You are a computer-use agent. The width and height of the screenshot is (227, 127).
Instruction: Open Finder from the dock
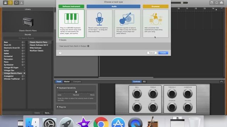[32, 123]
